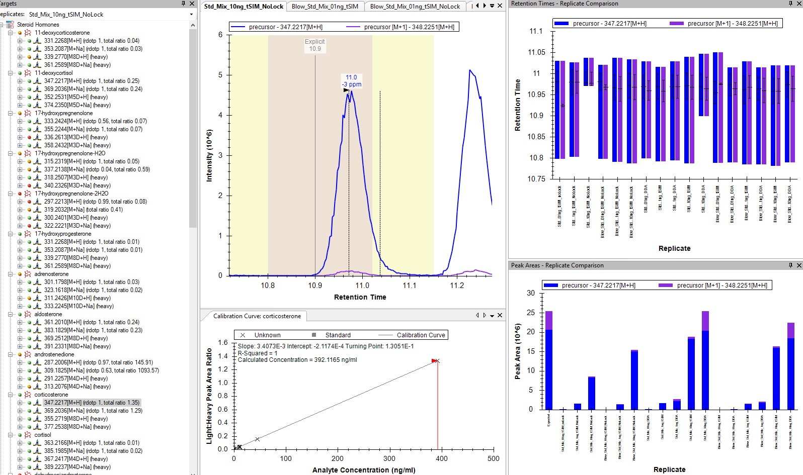Click the molecule icon beside aldosterone
Image resolution: width=803 pixels, height=475 pixels.
[28, 314]
